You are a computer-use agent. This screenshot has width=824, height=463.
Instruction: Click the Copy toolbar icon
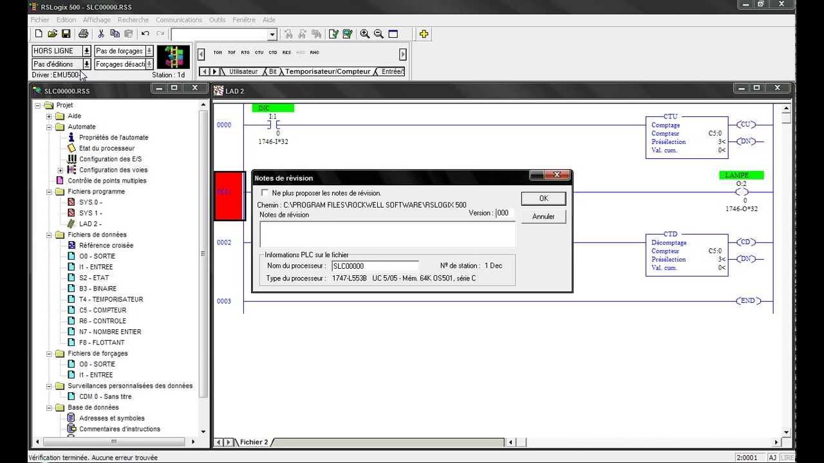(x=115, y=34)
